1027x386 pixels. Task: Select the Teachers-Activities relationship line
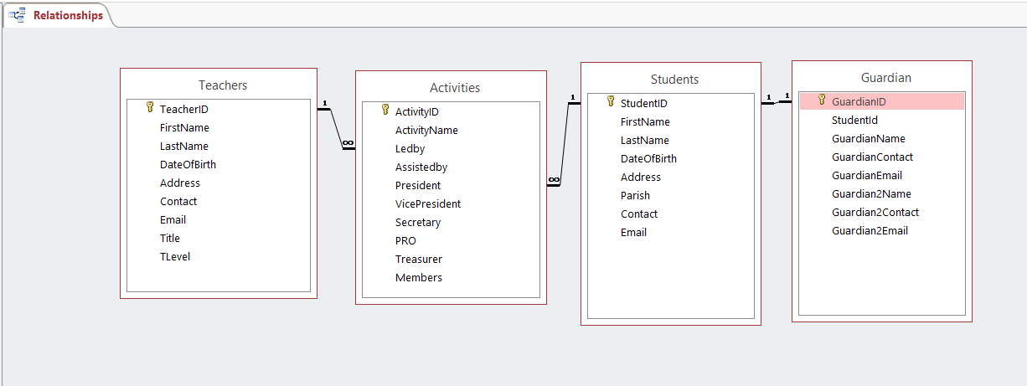click(336, 128)
